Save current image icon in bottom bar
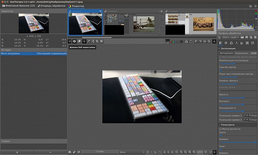This screenshot has width=258, height=155. pyautogui.click(x=70, y=152)
